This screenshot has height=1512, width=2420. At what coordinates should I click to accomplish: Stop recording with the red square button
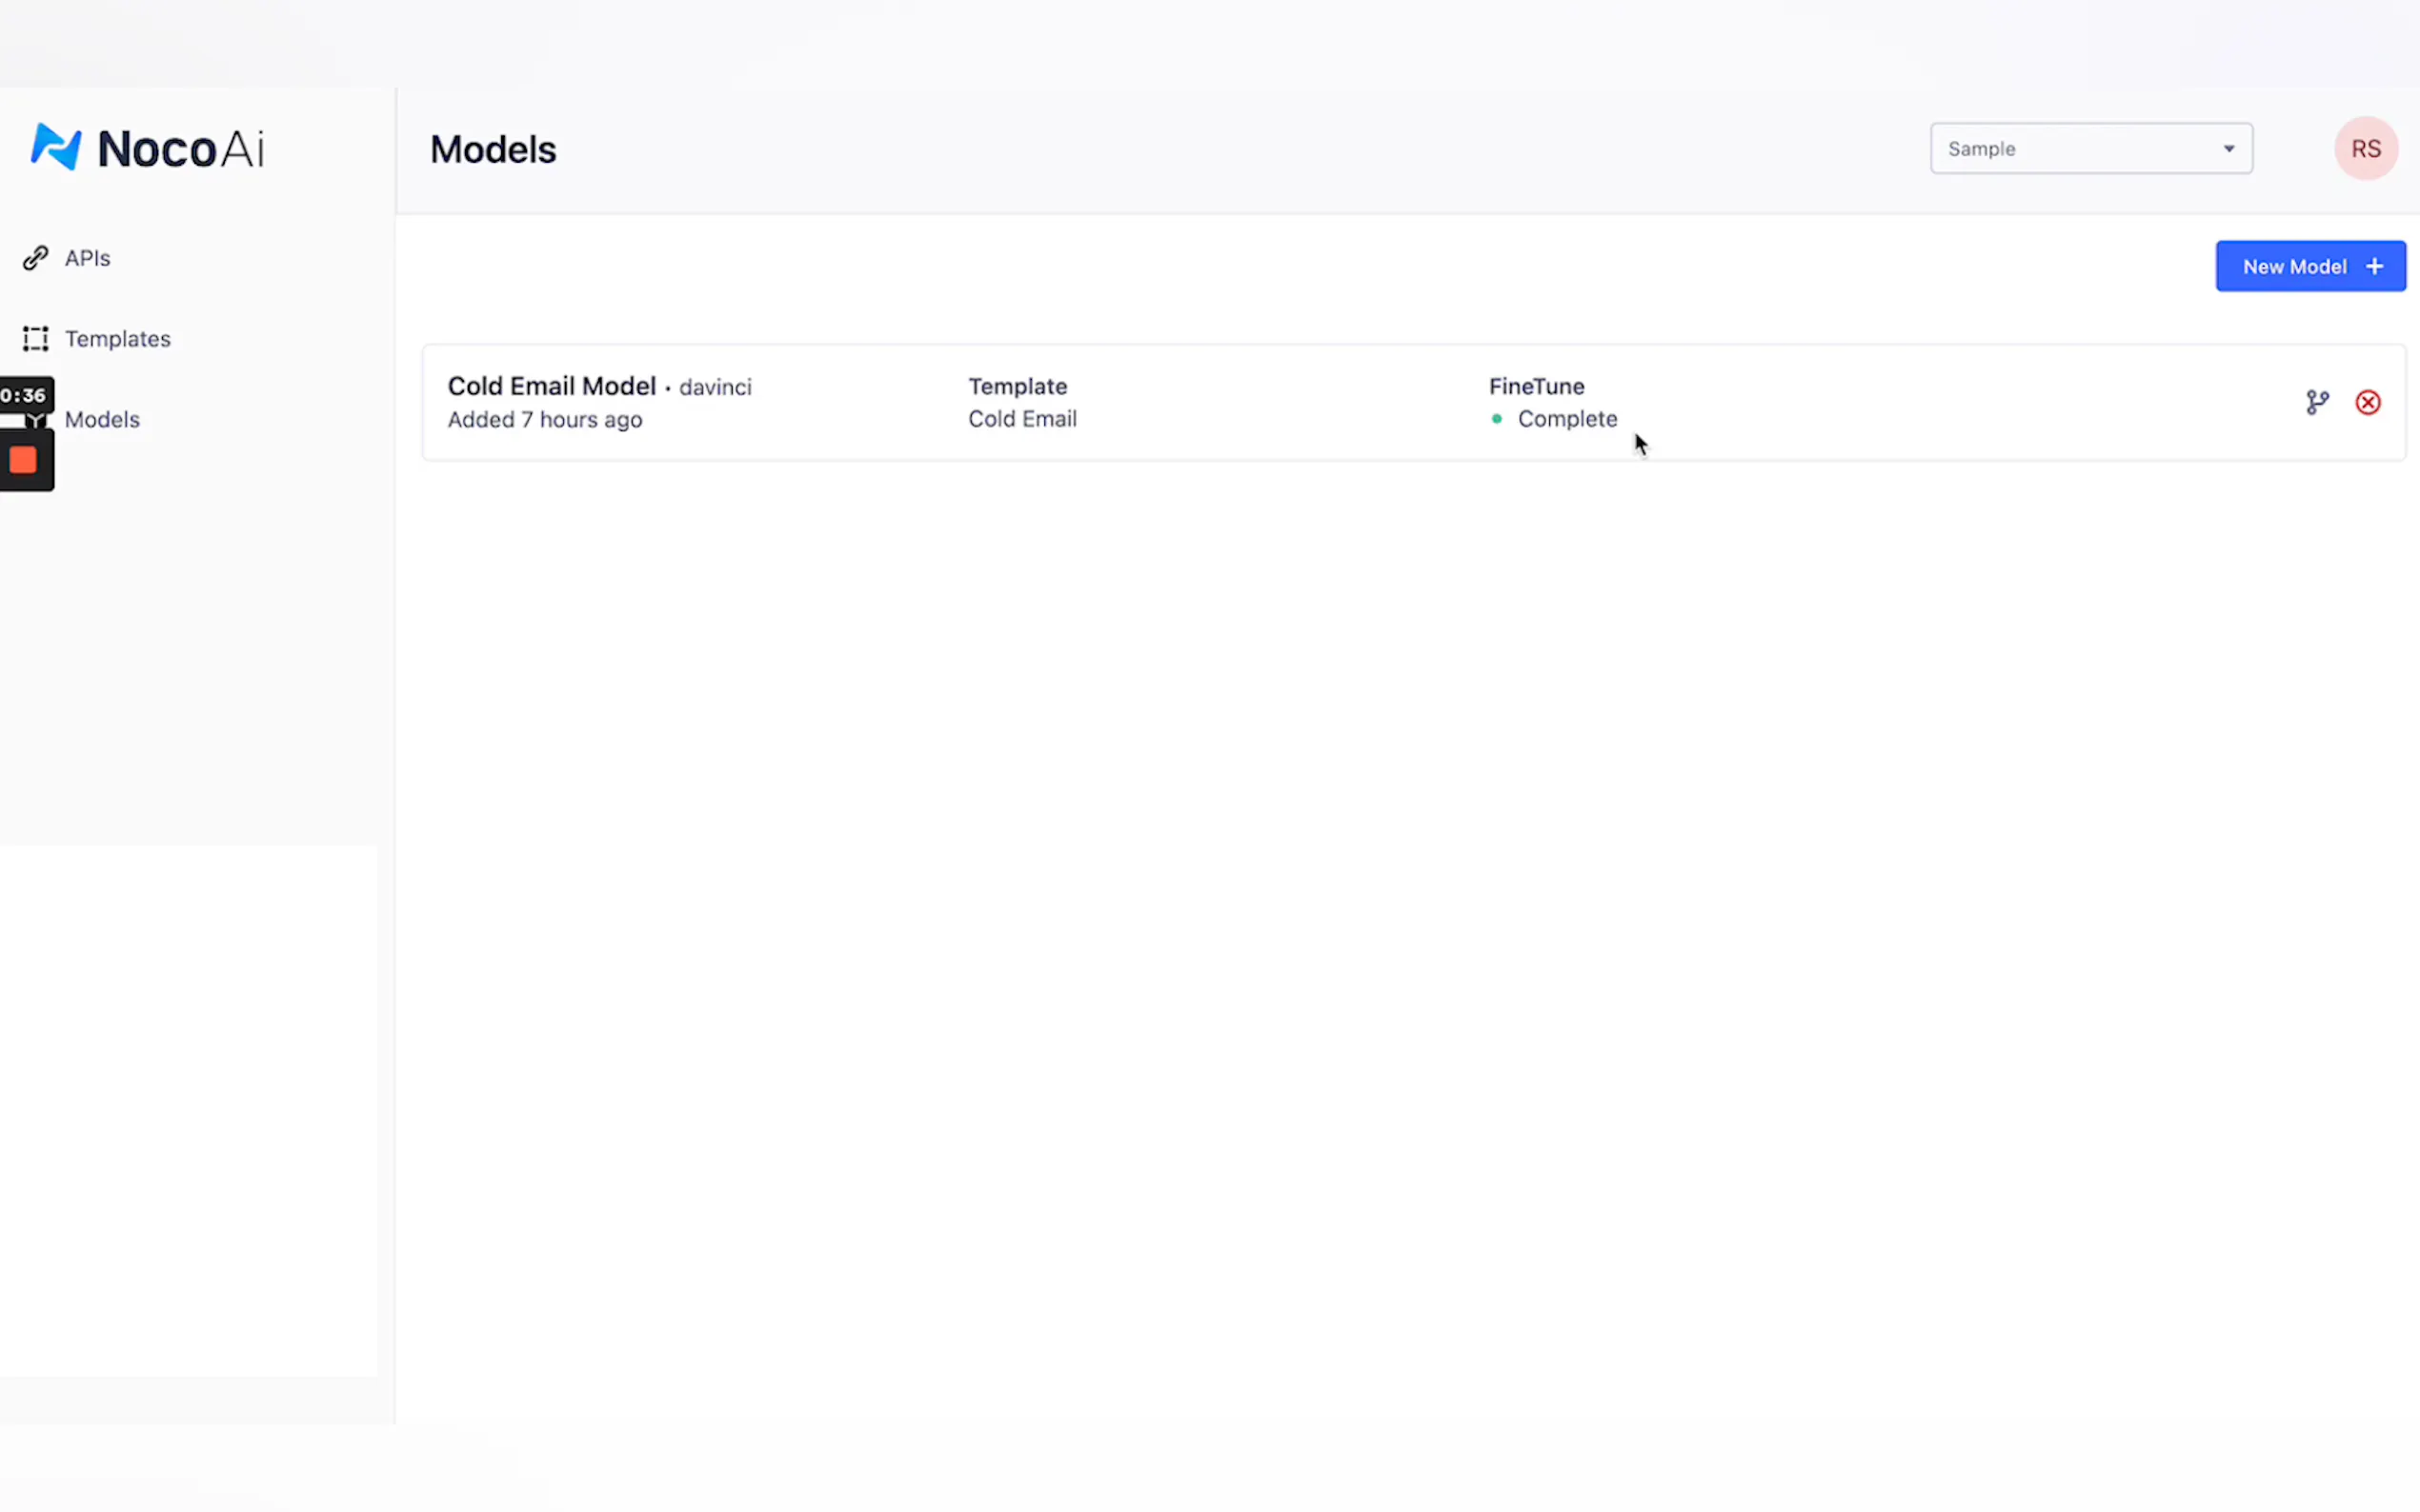(x=23, y=461)
